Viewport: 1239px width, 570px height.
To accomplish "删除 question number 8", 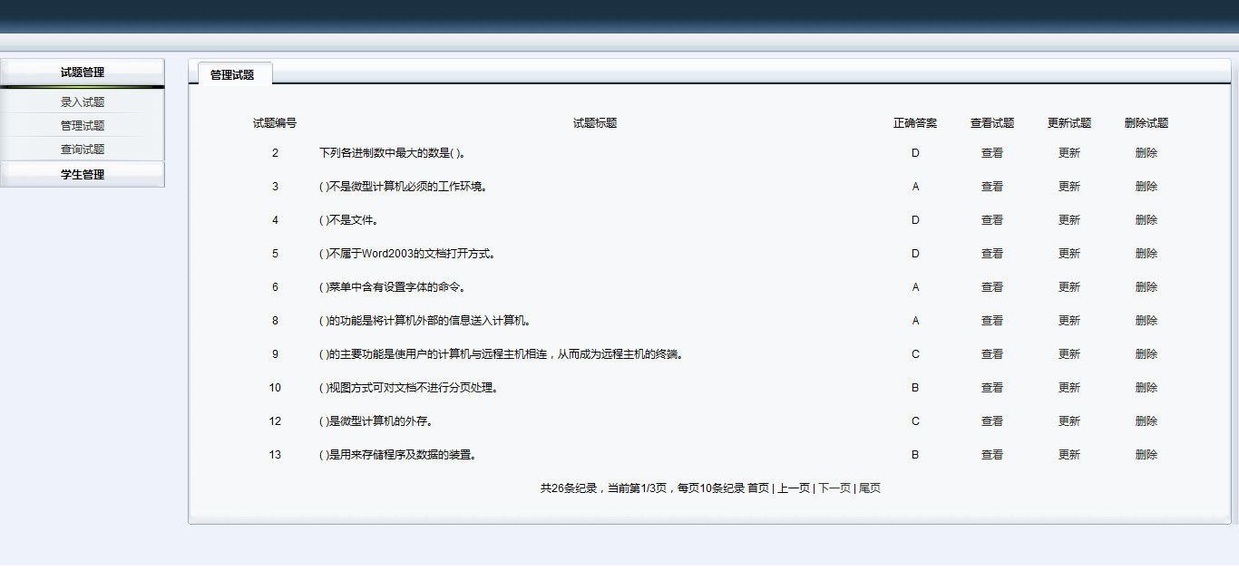I will (x=1147, y=320).
